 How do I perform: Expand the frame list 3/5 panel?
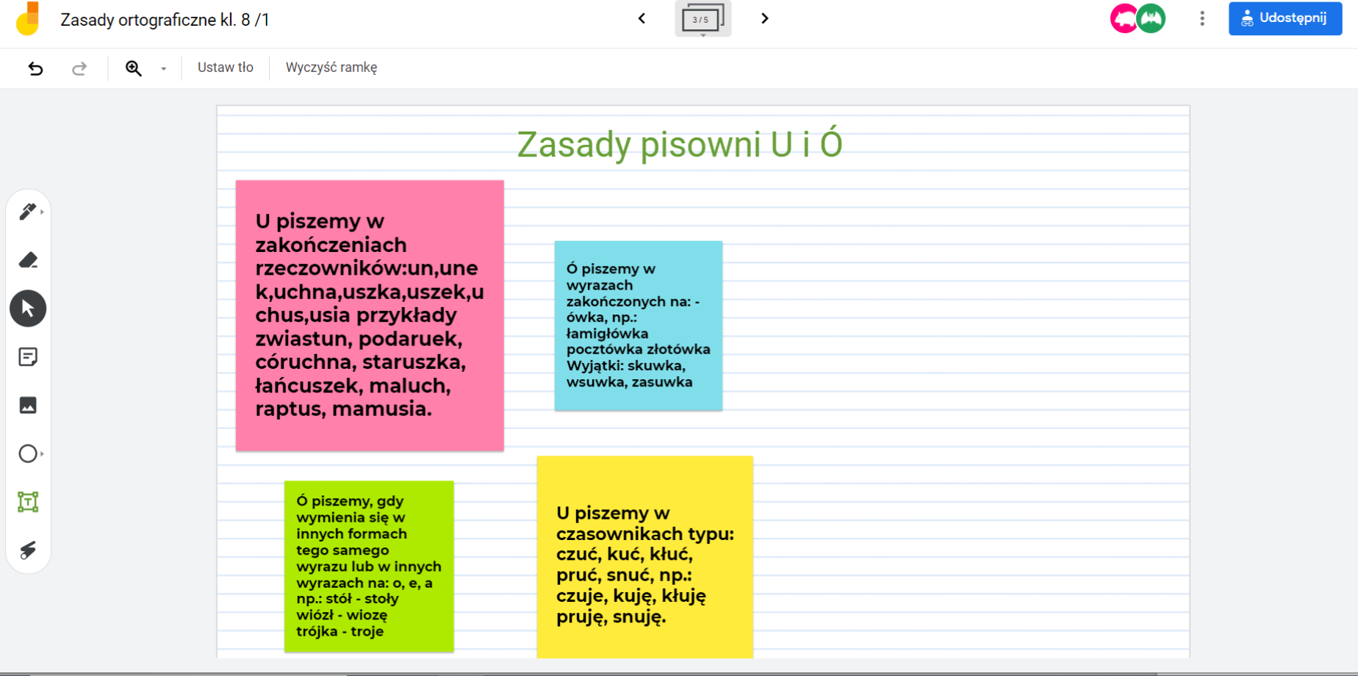pyautogui.click(x=703, y=19)
